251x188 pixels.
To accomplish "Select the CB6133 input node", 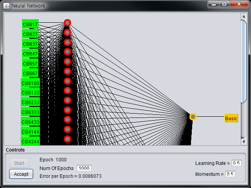I will (x=31, y=92).
